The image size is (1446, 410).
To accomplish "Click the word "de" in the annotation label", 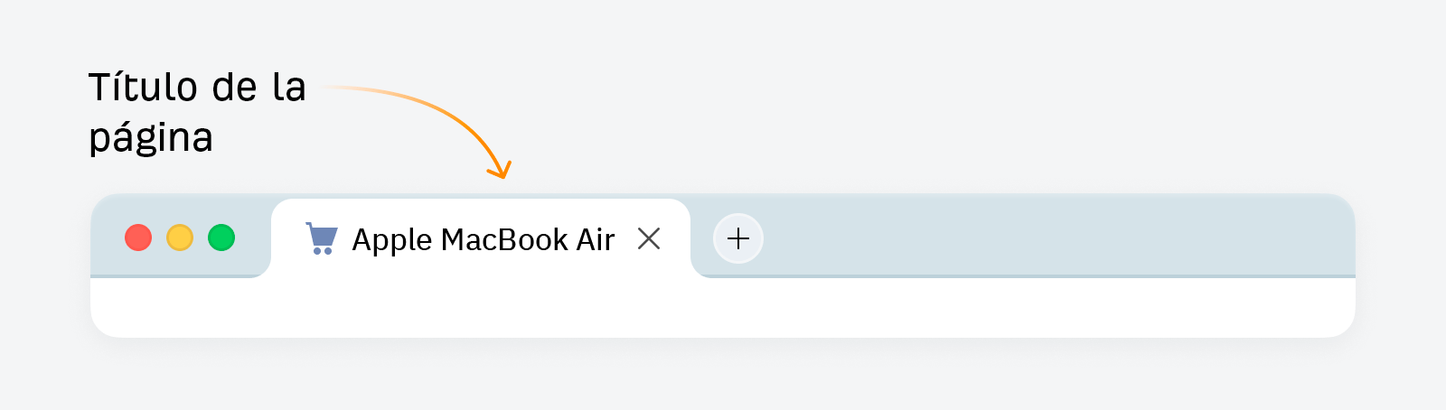I will [x=235, y=88].
